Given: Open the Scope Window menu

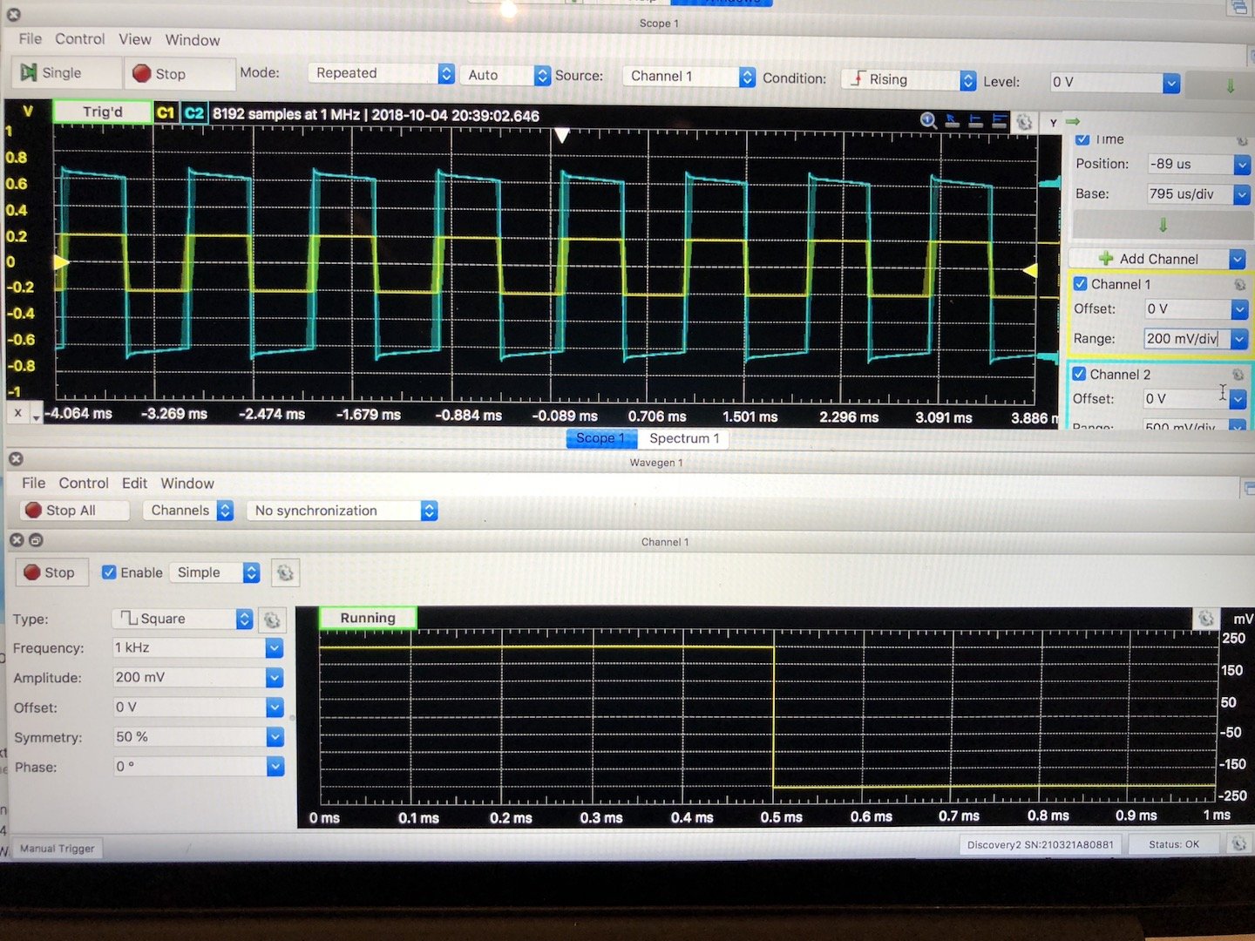Looking at the screenshot, I should click(x=193, y=40).
